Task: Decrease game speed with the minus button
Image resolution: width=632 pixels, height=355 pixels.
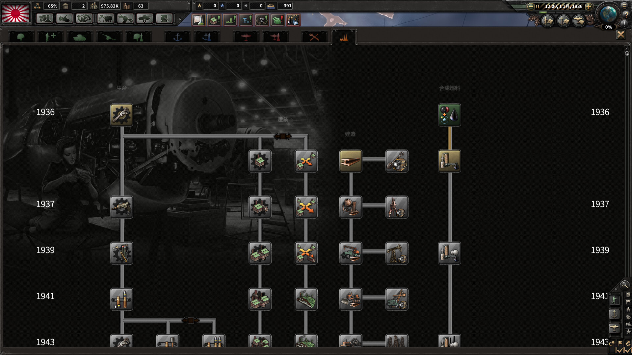Action: tap(531, 6)
